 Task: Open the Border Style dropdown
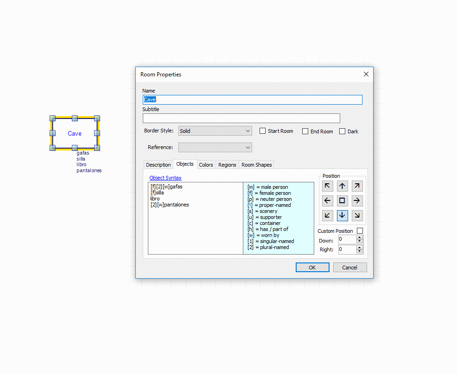click(215, 131)
